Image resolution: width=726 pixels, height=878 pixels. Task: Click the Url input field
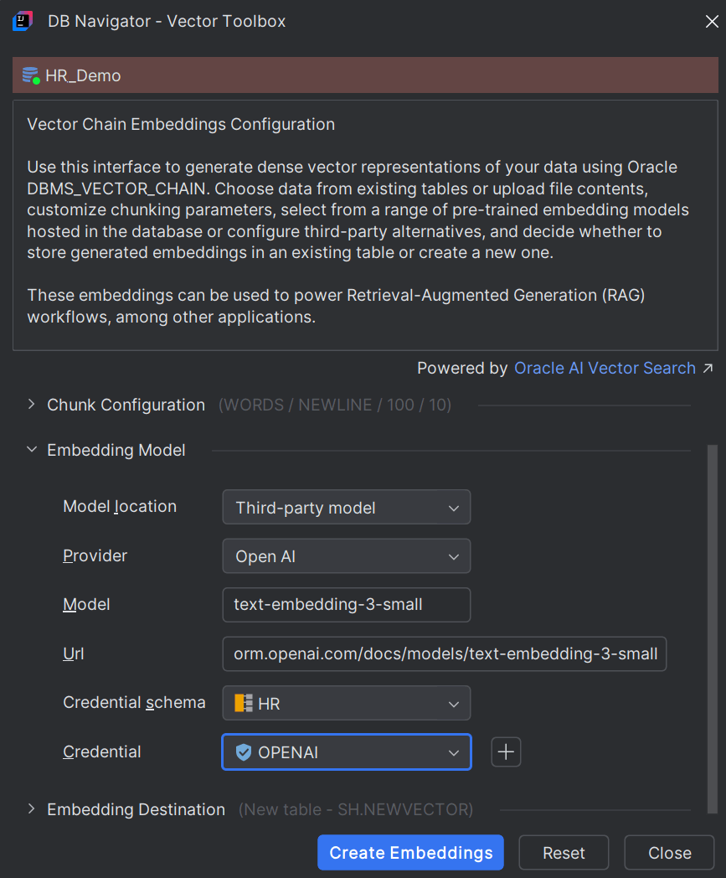pyautogui.click(x=445, y=653)
